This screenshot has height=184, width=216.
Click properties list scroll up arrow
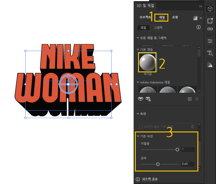[199, 124]
